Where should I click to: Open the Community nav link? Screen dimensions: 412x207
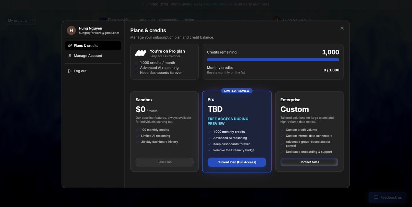pyautogui.click(x=169, y=20)
